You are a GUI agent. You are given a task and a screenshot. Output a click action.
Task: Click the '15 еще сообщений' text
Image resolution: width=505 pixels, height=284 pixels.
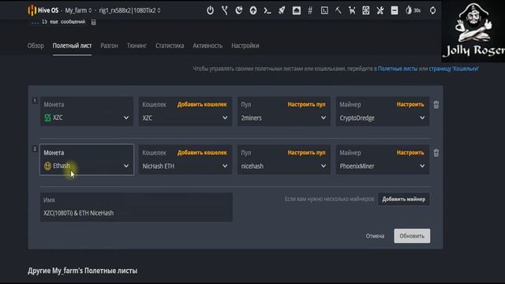(x=63, y=22)
